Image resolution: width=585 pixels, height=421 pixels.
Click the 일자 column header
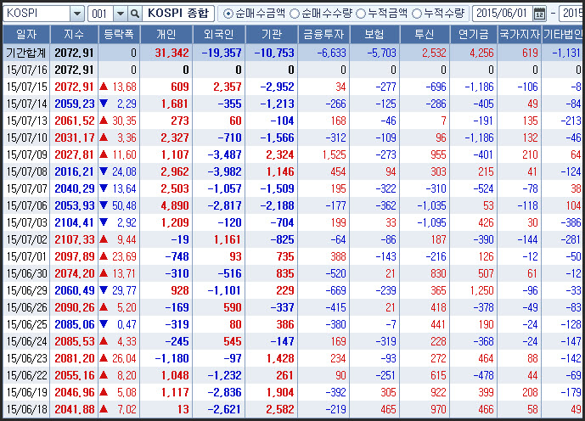pyautogui.click(x=26, y=35)
